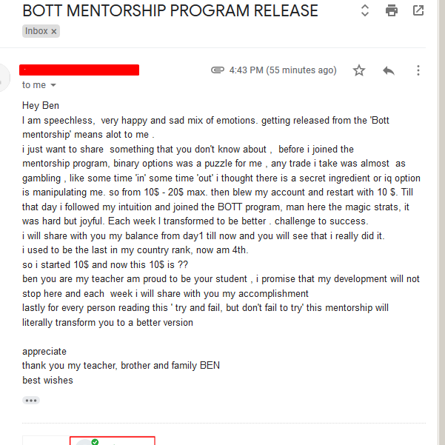Viewport: 445px width, 445px height.
Task: Click the subject line BOTT MENTORSHIP PROGRAM RELEASE
Action: click(x=170, y=11)
